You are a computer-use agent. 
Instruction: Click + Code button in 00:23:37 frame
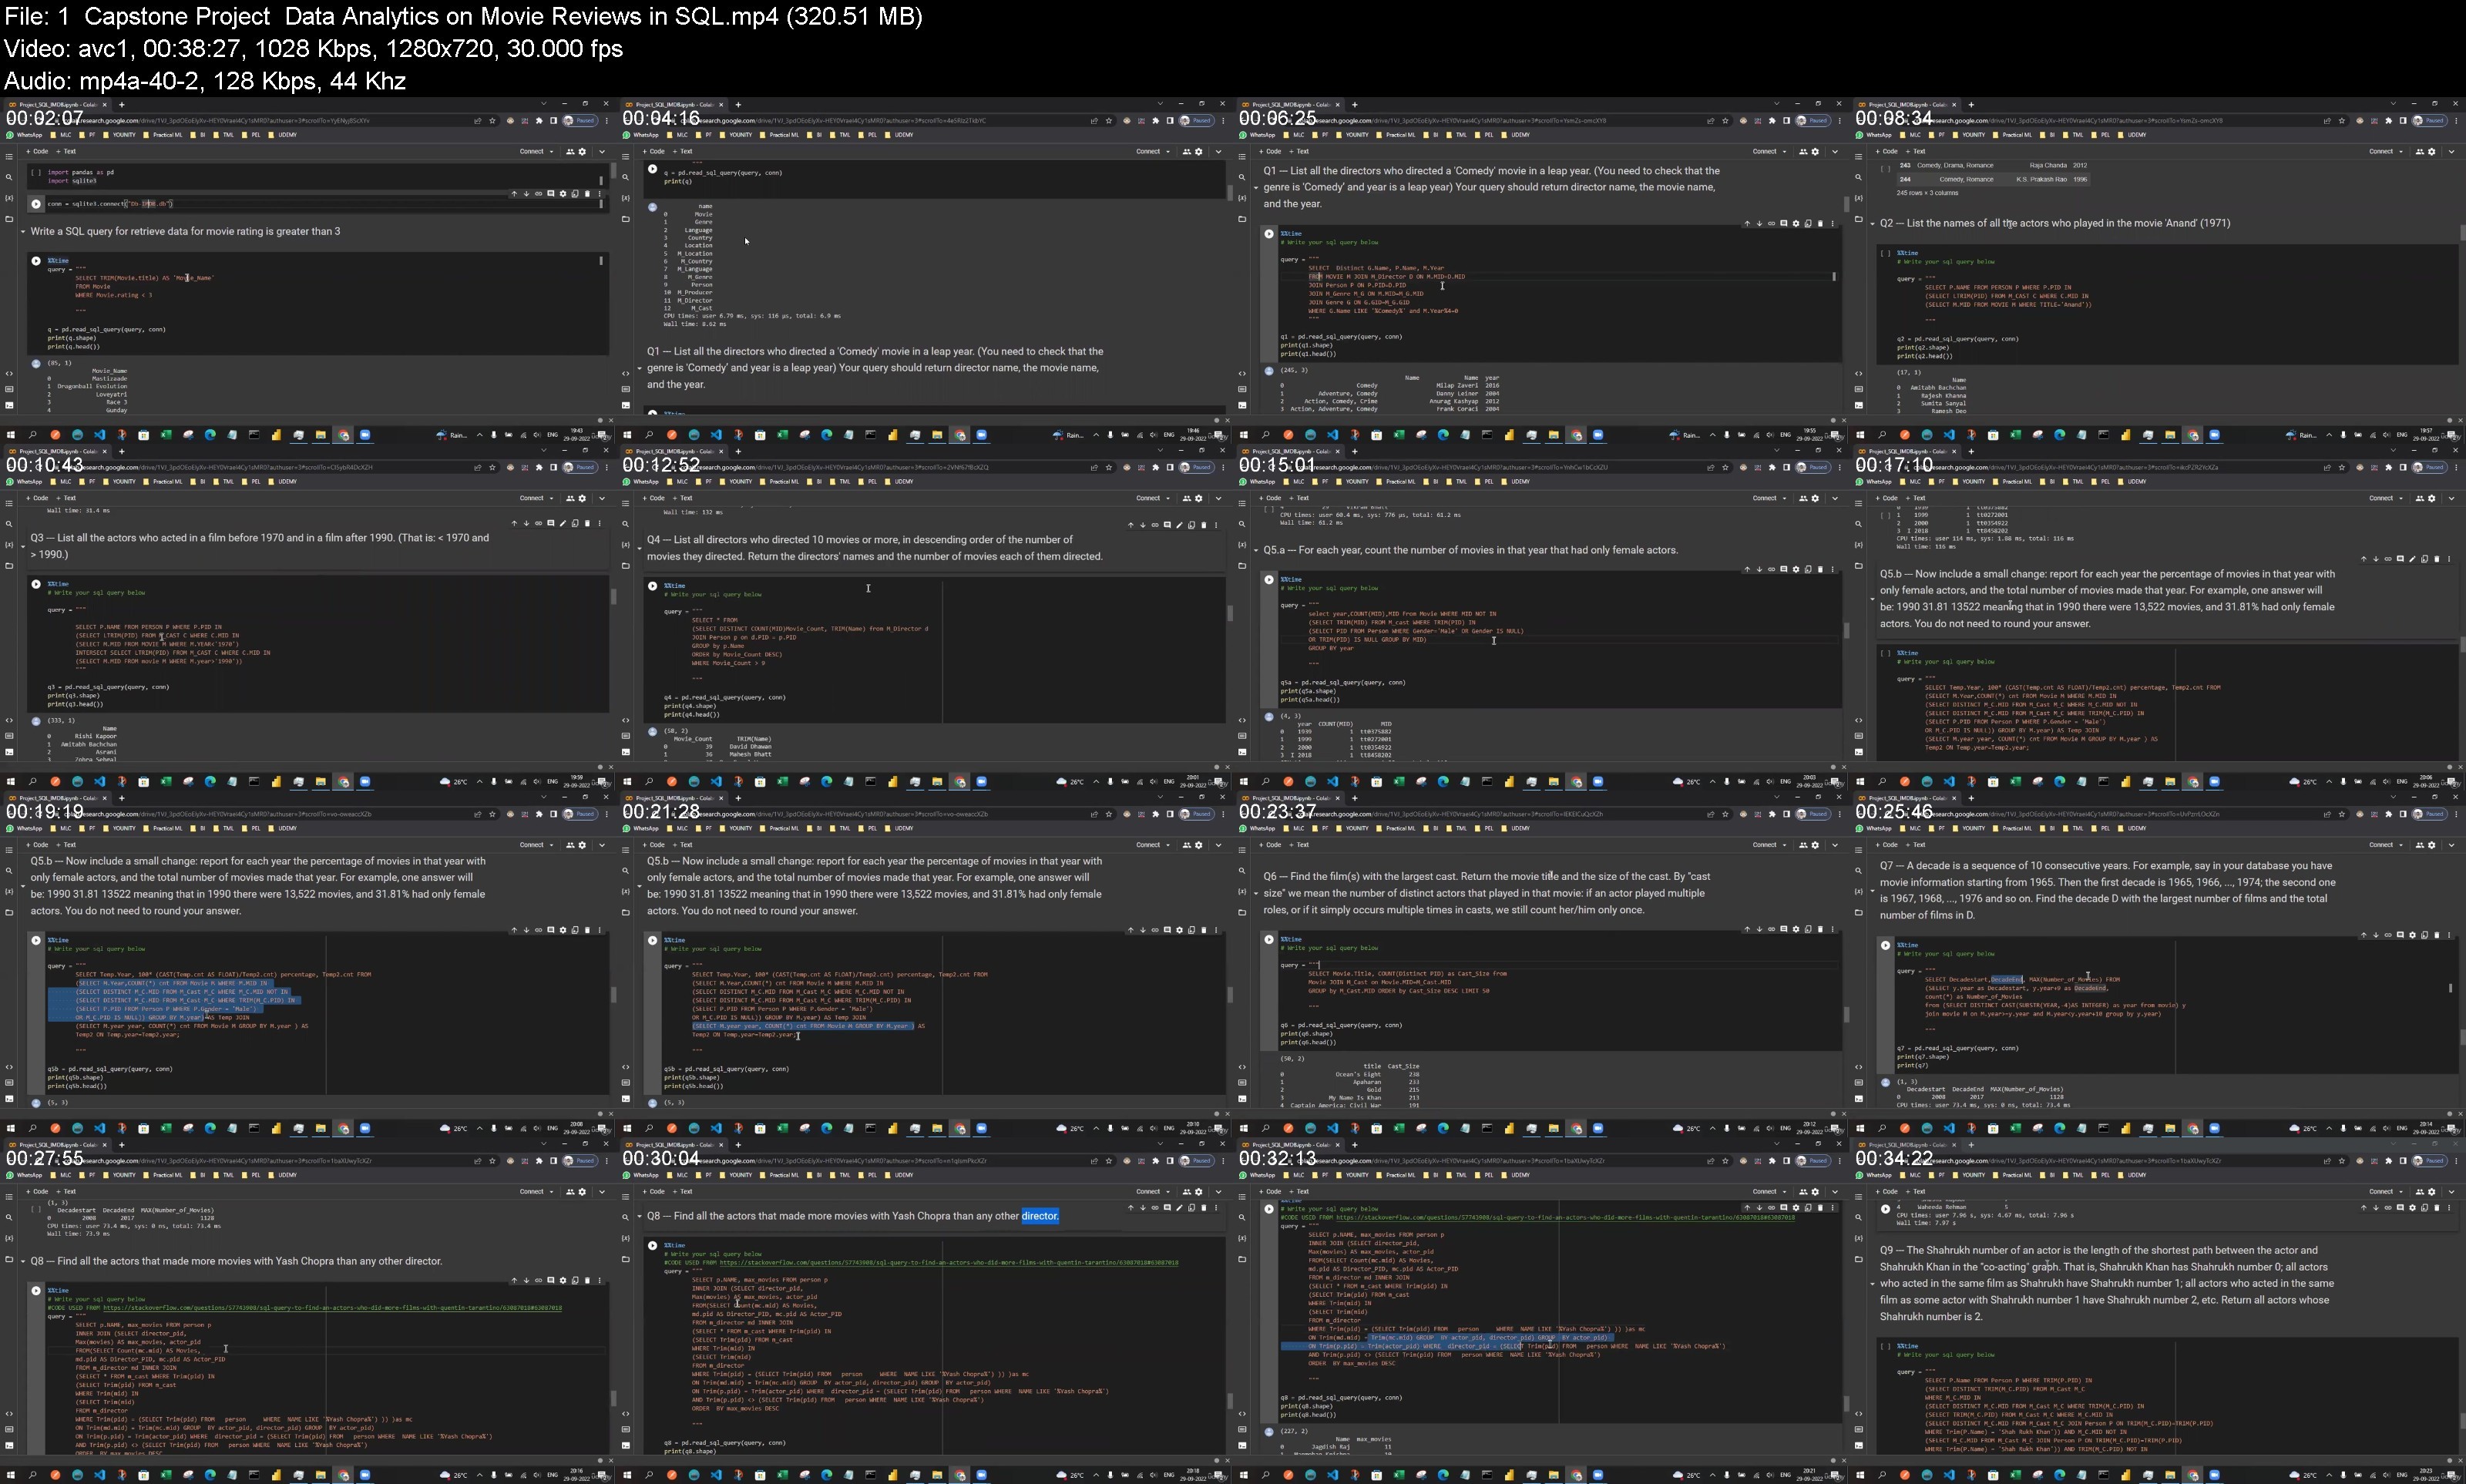coord(1270,845)
